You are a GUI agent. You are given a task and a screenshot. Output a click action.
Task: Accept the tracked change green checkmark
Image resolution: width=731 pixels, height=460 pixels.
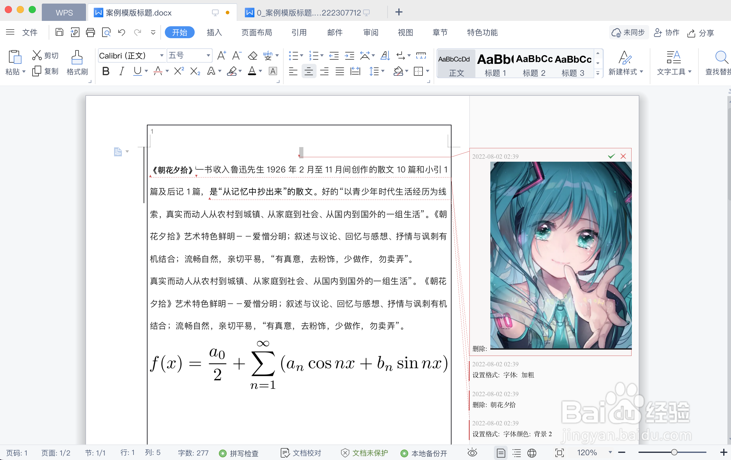click(611, 156)
